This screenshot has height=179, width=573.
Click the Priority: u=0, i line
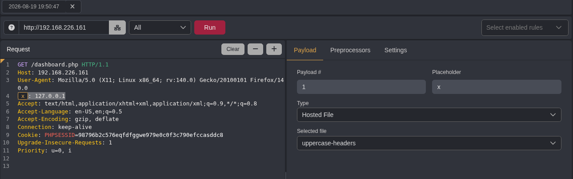point(44,151)
